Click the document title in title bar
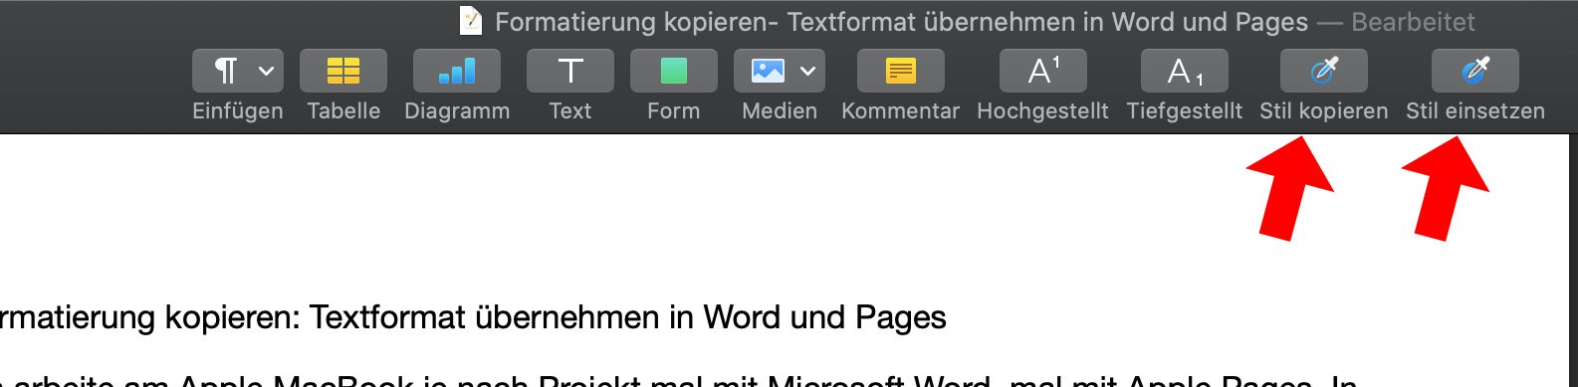The image size is (1578, 387). (901, 22)
